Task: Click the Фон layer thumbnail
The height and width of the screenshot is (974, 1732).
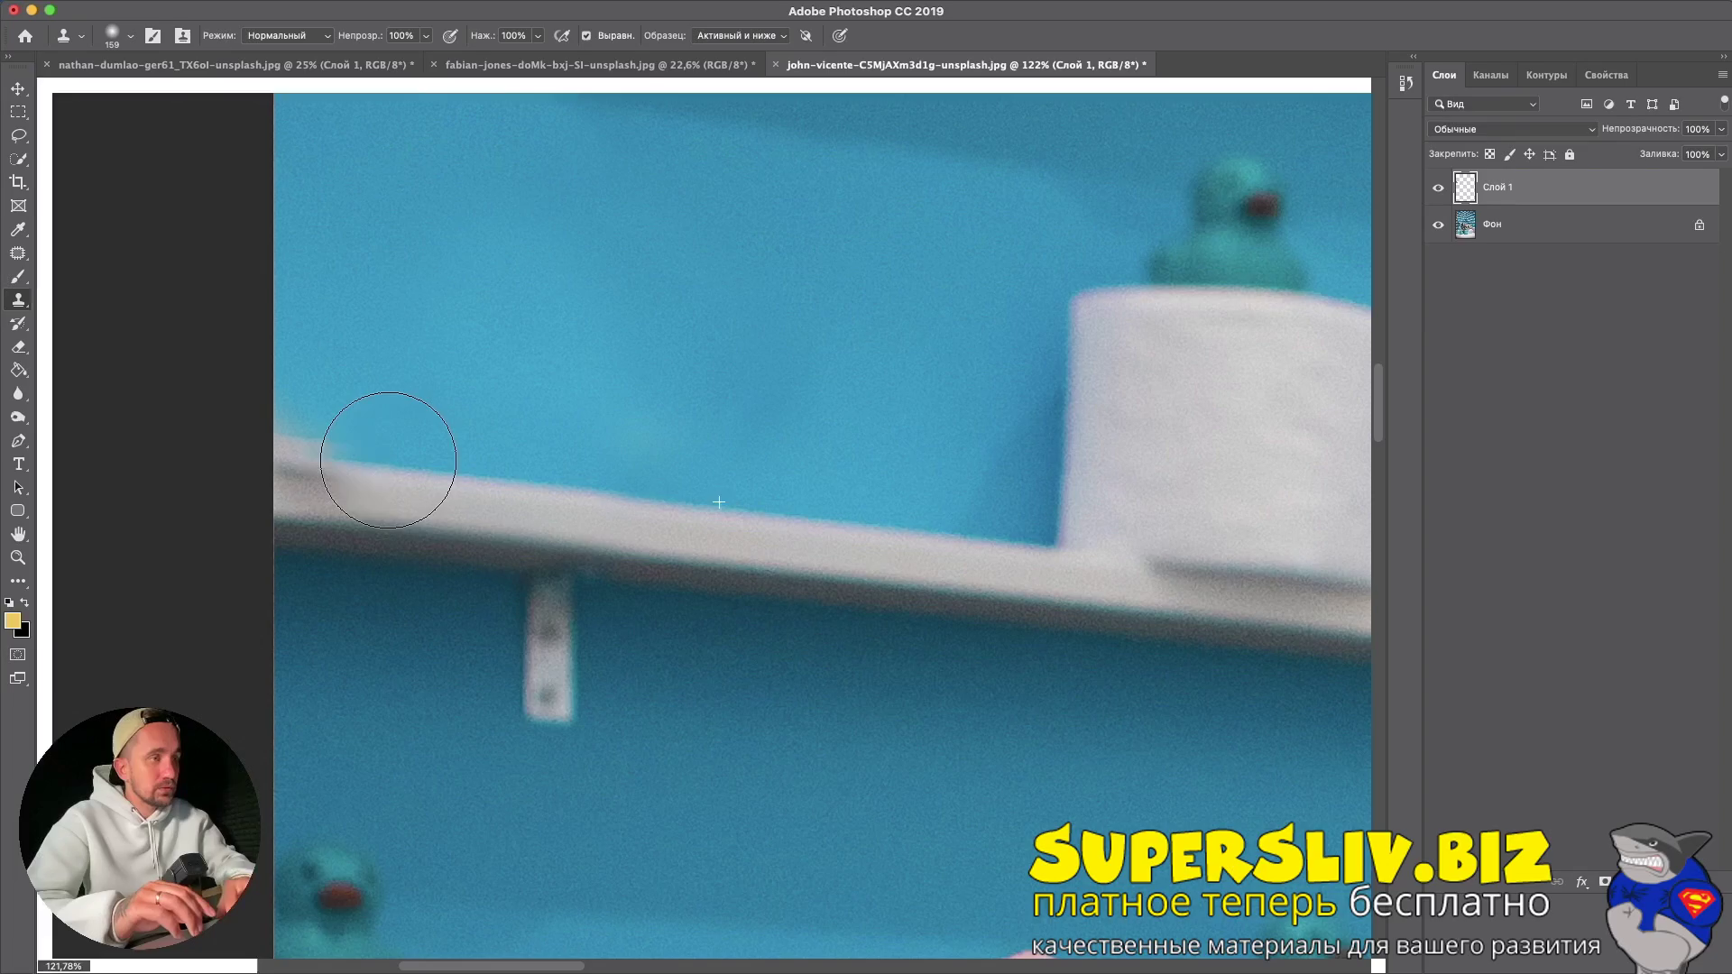Action: click(x=1465, y=225)
